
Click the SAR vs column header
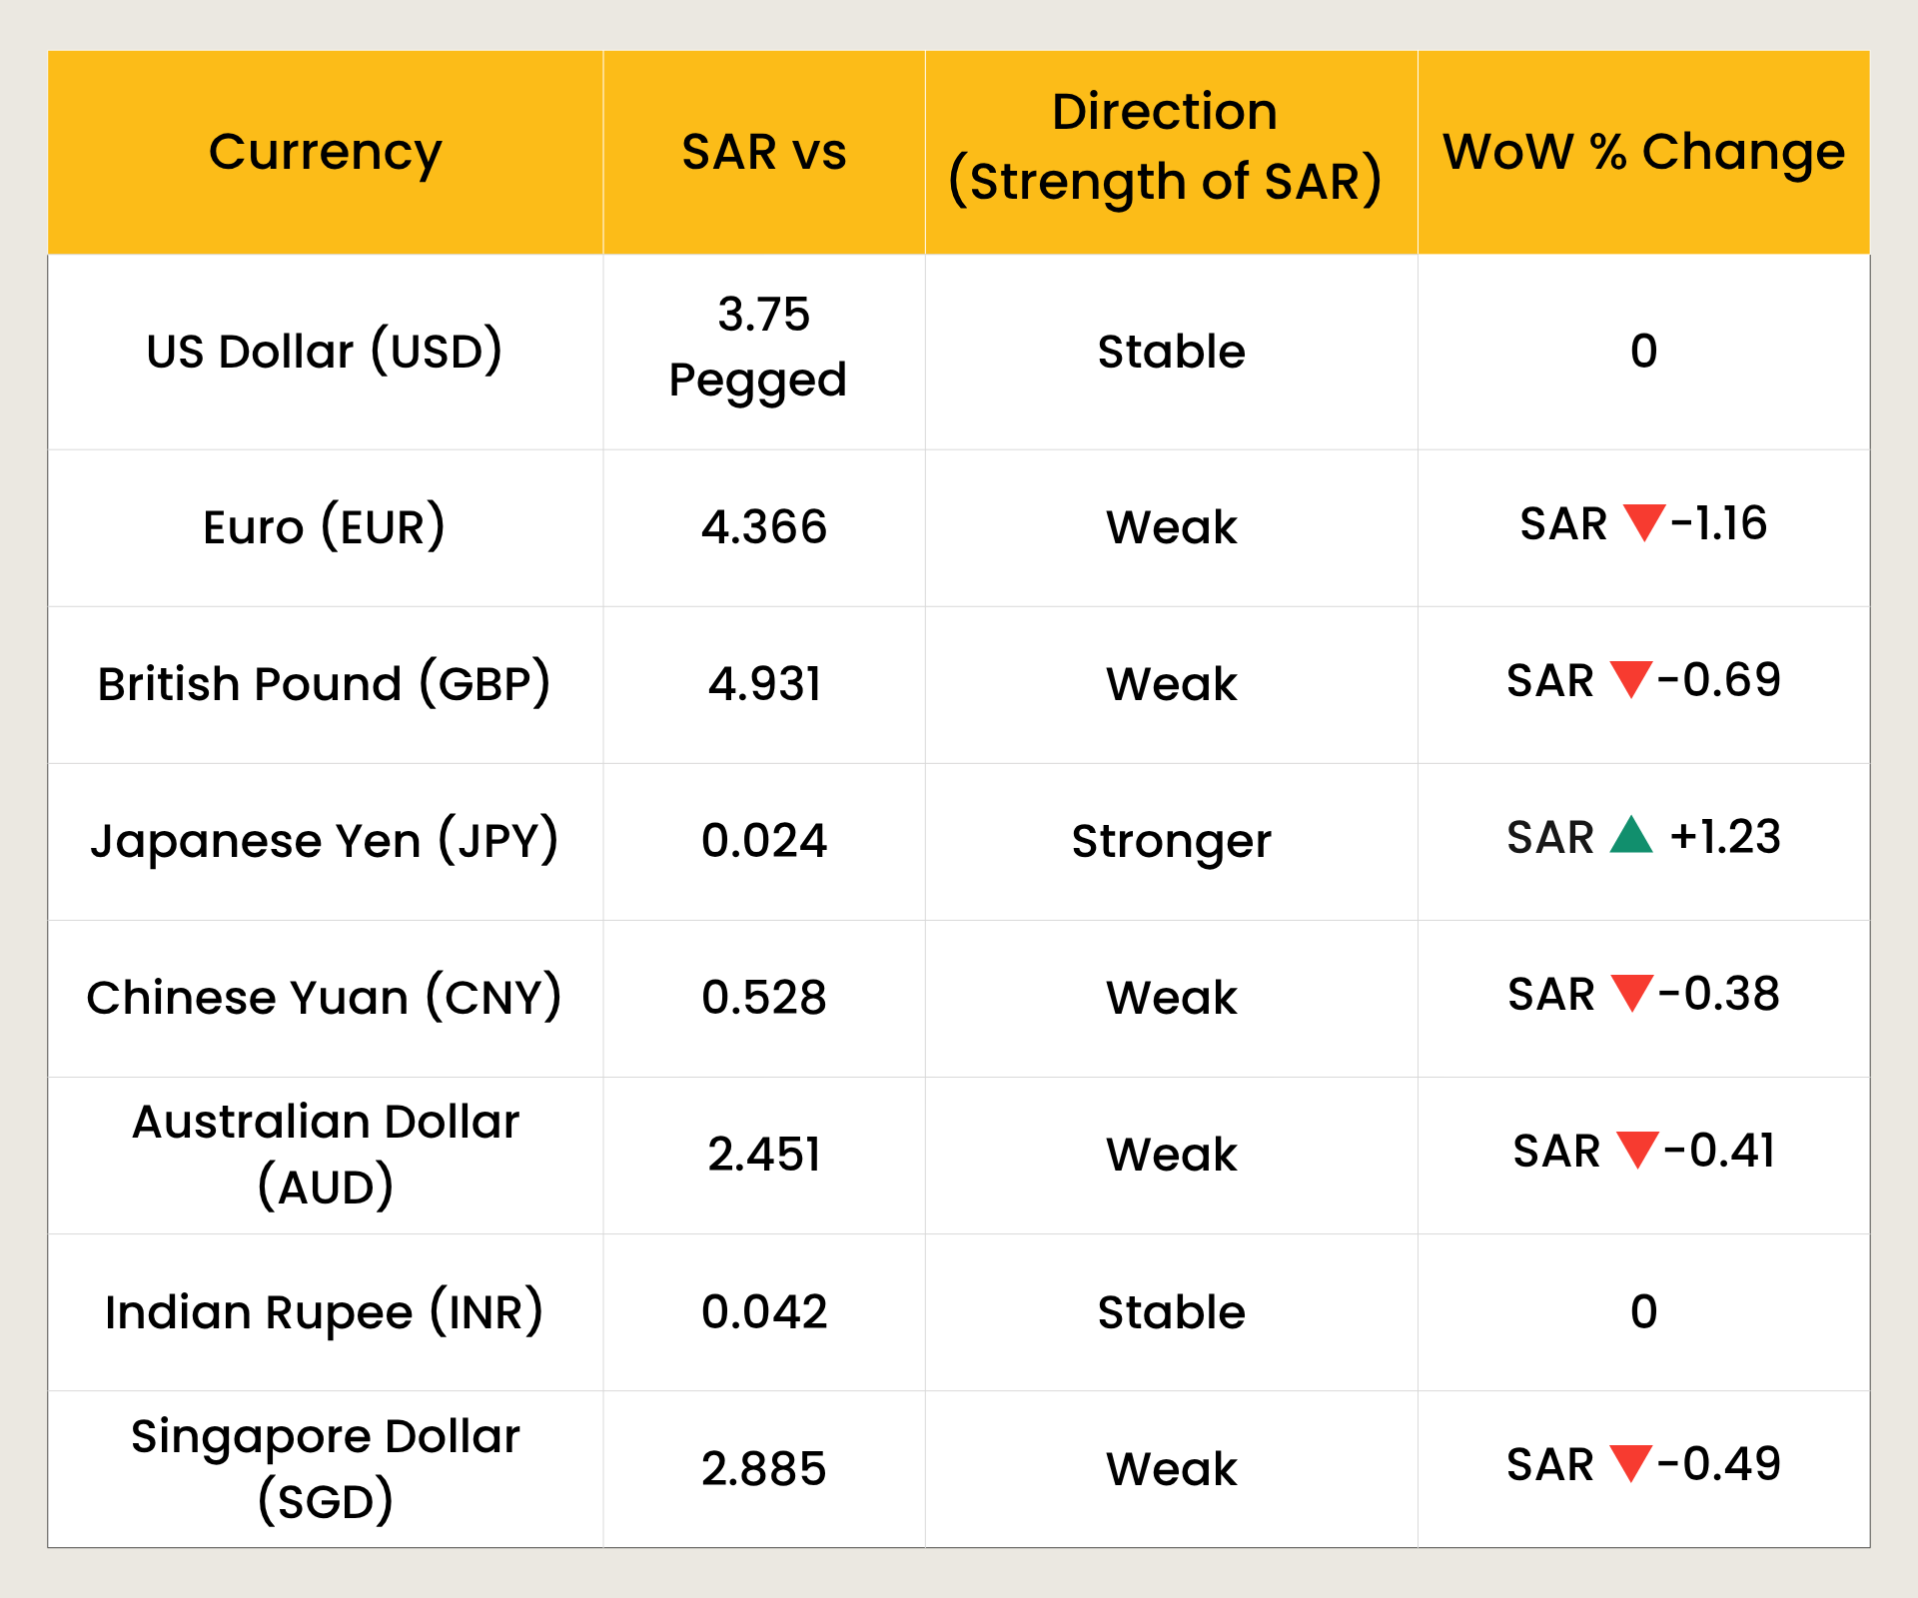pos(763,152)
